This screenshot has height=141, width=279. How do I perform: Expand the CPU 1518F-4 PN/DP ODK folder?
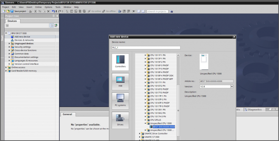[x=145, y=76]
